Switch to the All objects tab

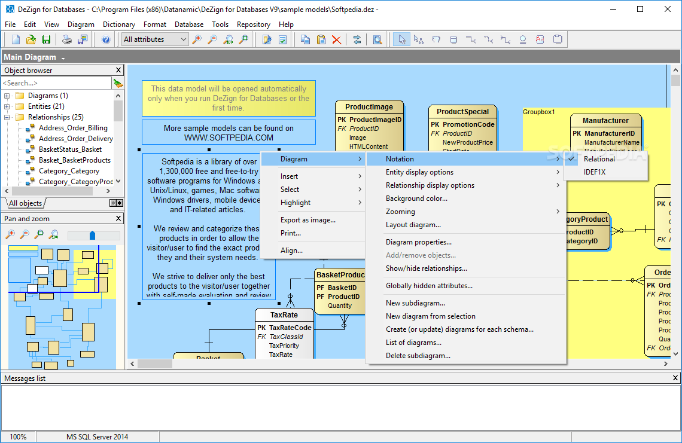26,203
